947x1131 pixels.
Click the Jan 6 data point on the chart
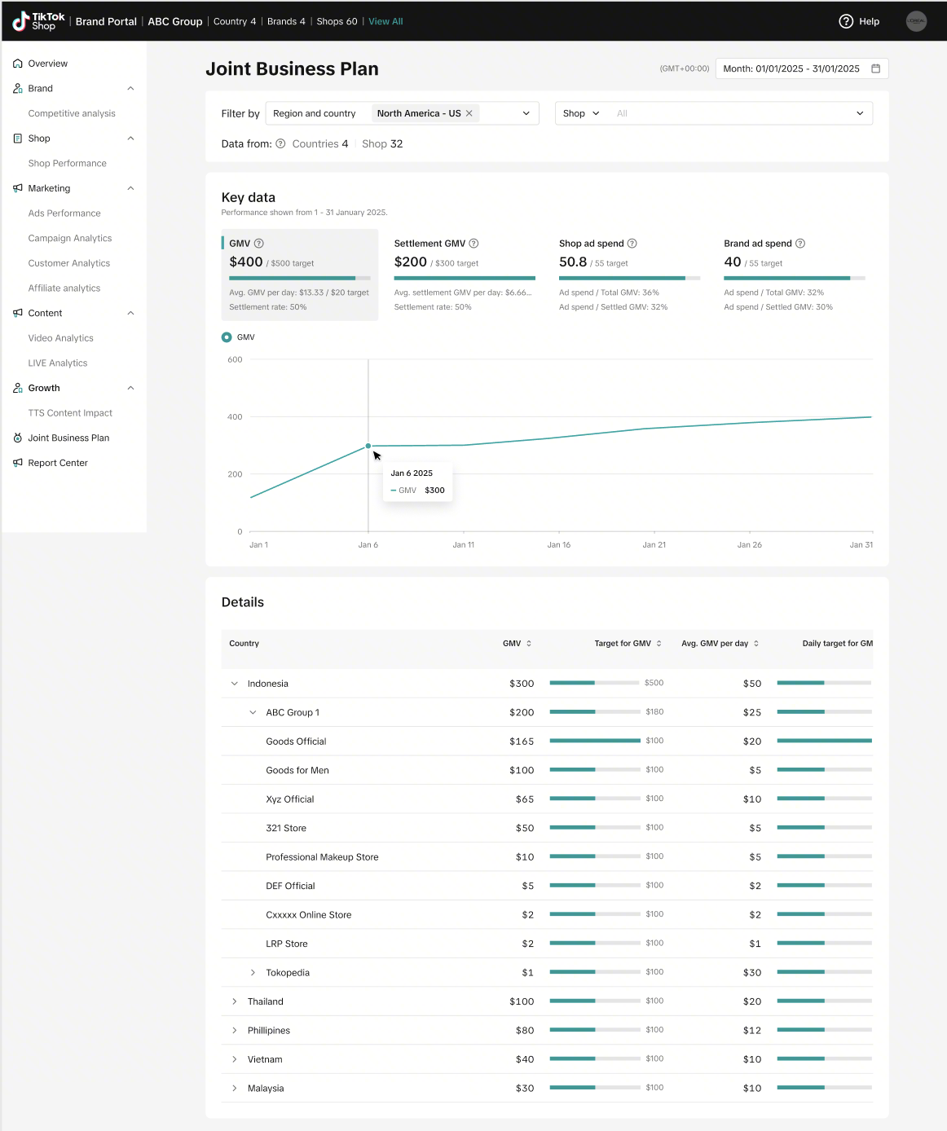click(368, 446)
